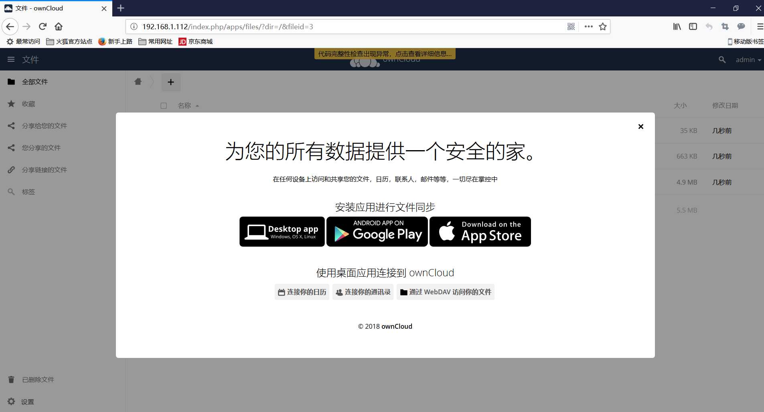Open the App Store download badge
Screen dimensions: 764x412
point(480,231)
